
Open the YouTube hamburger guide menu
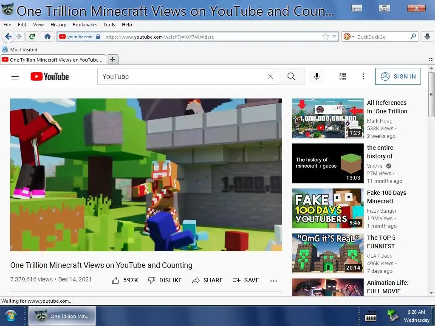[15, 76]
